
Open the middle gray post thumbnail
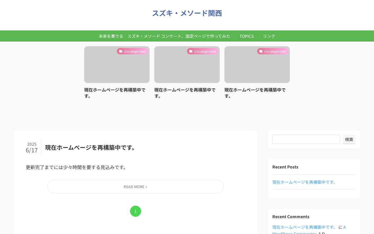pyautogui.click(x=187, y=65)
